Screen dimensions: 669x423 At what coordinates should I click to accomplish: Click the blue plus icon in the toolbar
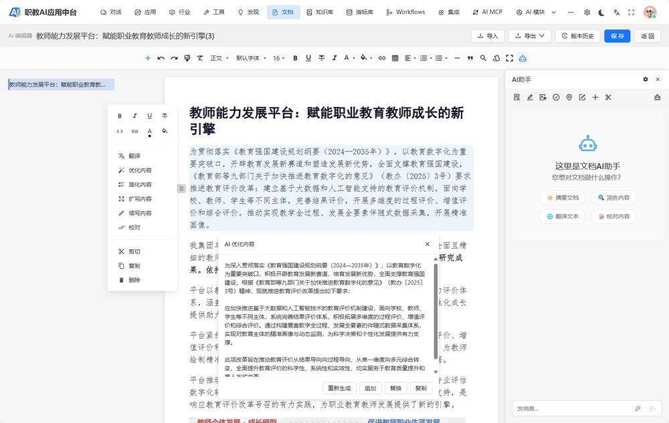[x=148, y=58]
